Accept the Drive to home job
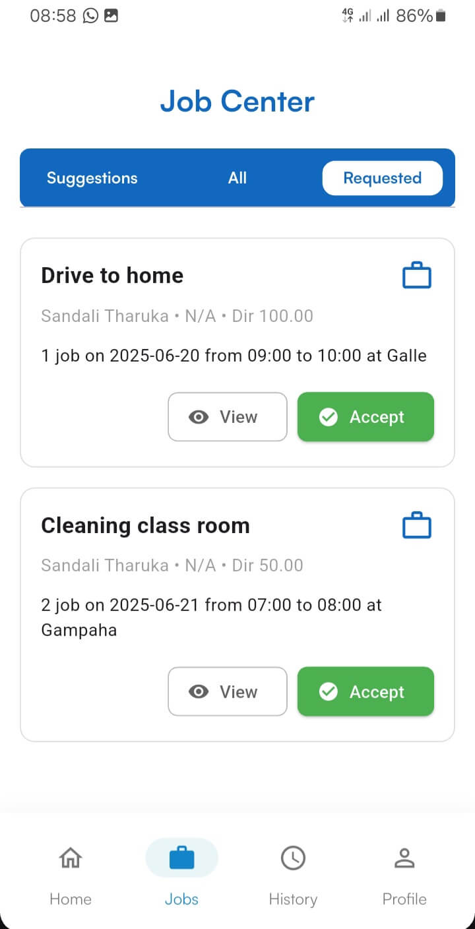 coord(365,417)
